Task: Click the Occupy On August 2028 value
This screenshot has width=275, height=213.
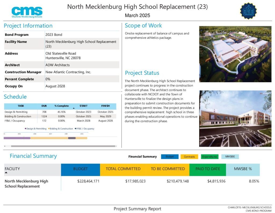Action: click(x=55, y=86)
